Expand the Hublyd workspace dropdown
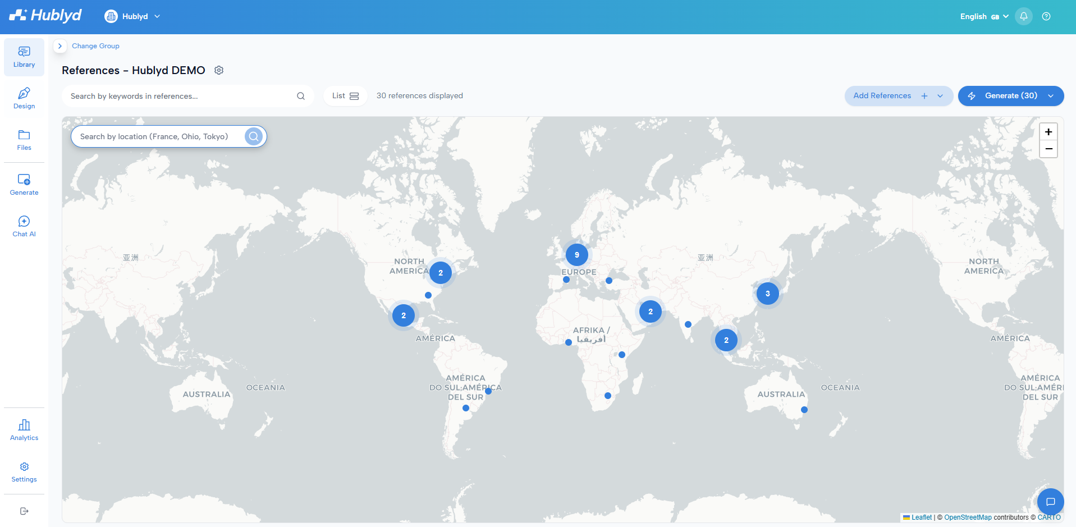Image resolution: width=1076 pixels, height=527 pixels. [x=132, y=16]
